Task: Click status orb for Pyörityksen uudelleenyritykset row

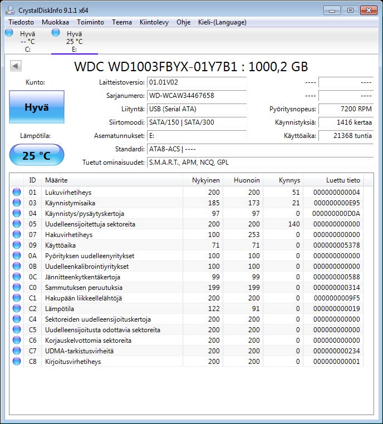Action: [17, 255]
